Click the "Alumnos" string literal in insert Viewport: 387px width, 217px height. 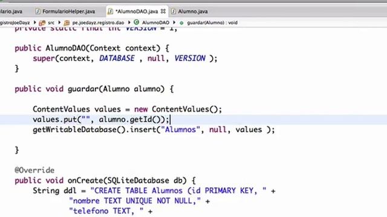click(180, 130)
